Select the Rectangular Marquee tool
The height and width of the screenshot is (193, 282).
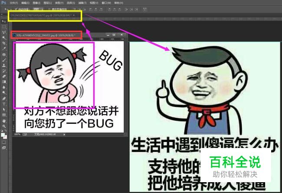click(4, 27)
